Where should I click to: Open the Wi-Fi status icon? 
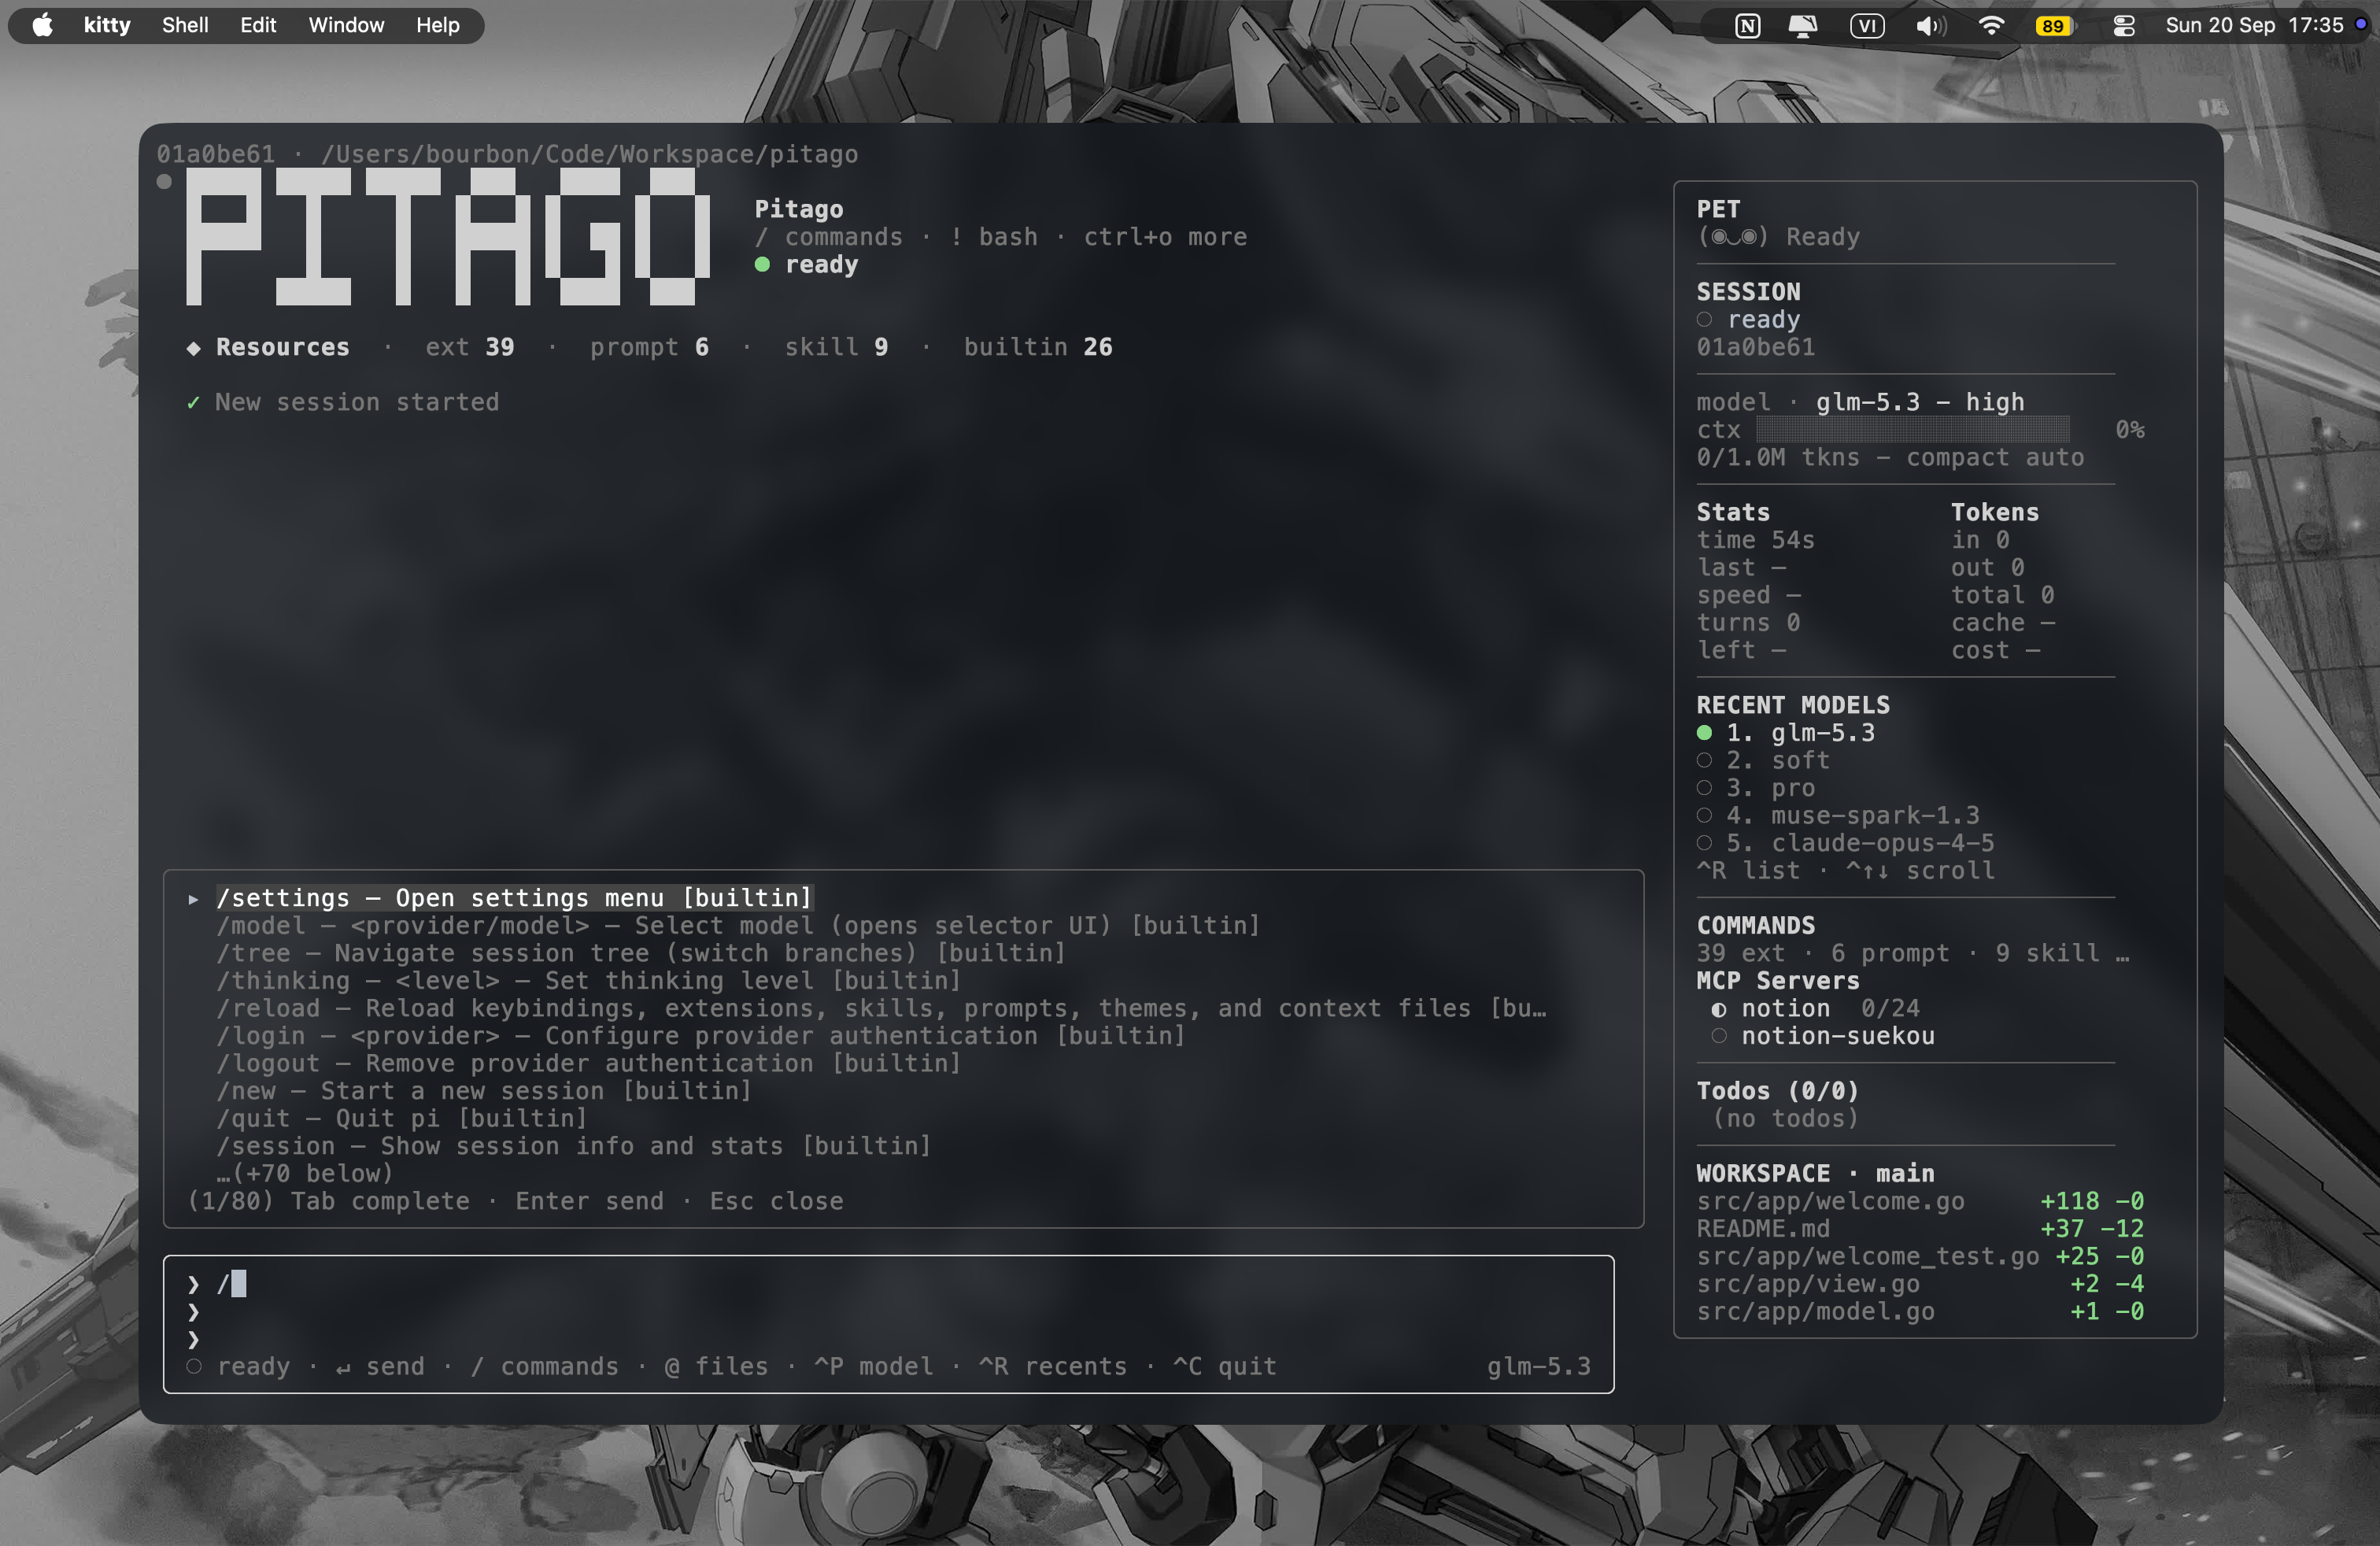click(1991, 26)
